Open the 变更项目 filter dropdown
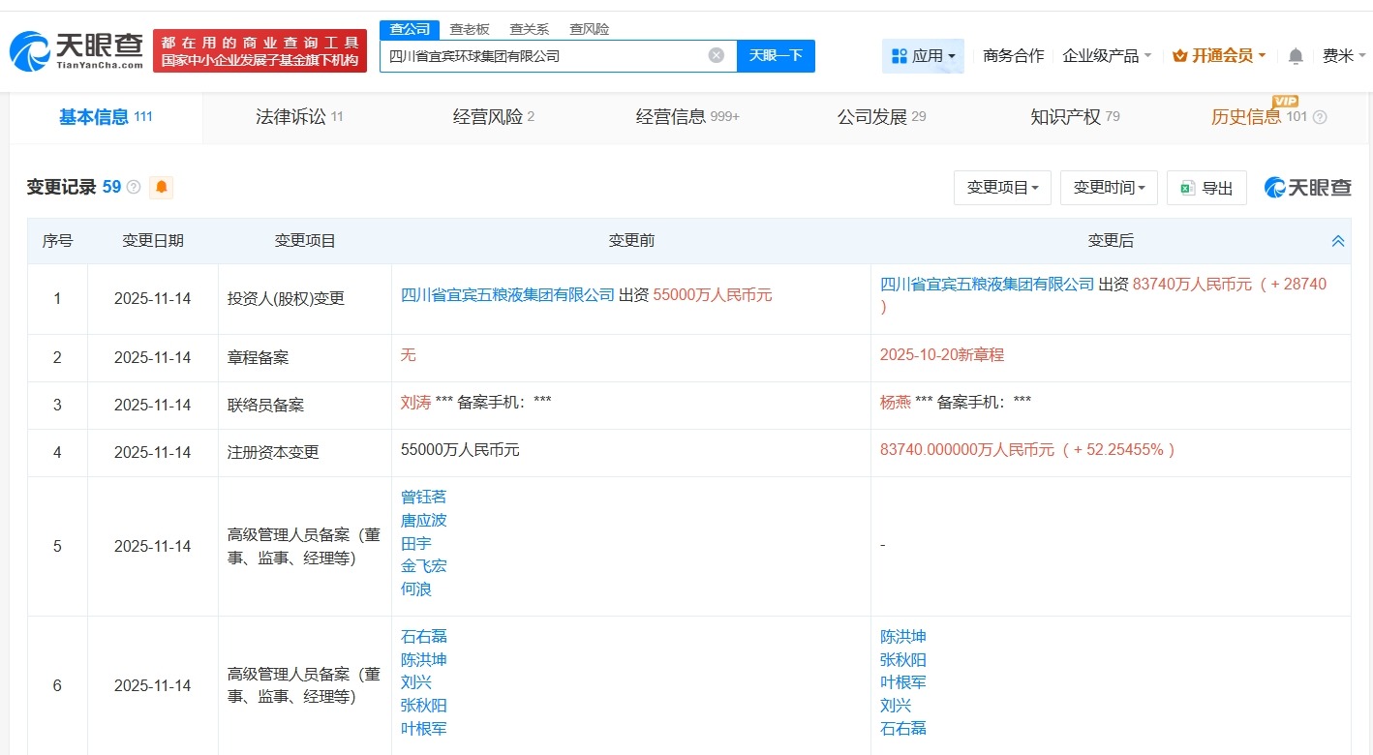The image size is (1373, 755). 1002,188
